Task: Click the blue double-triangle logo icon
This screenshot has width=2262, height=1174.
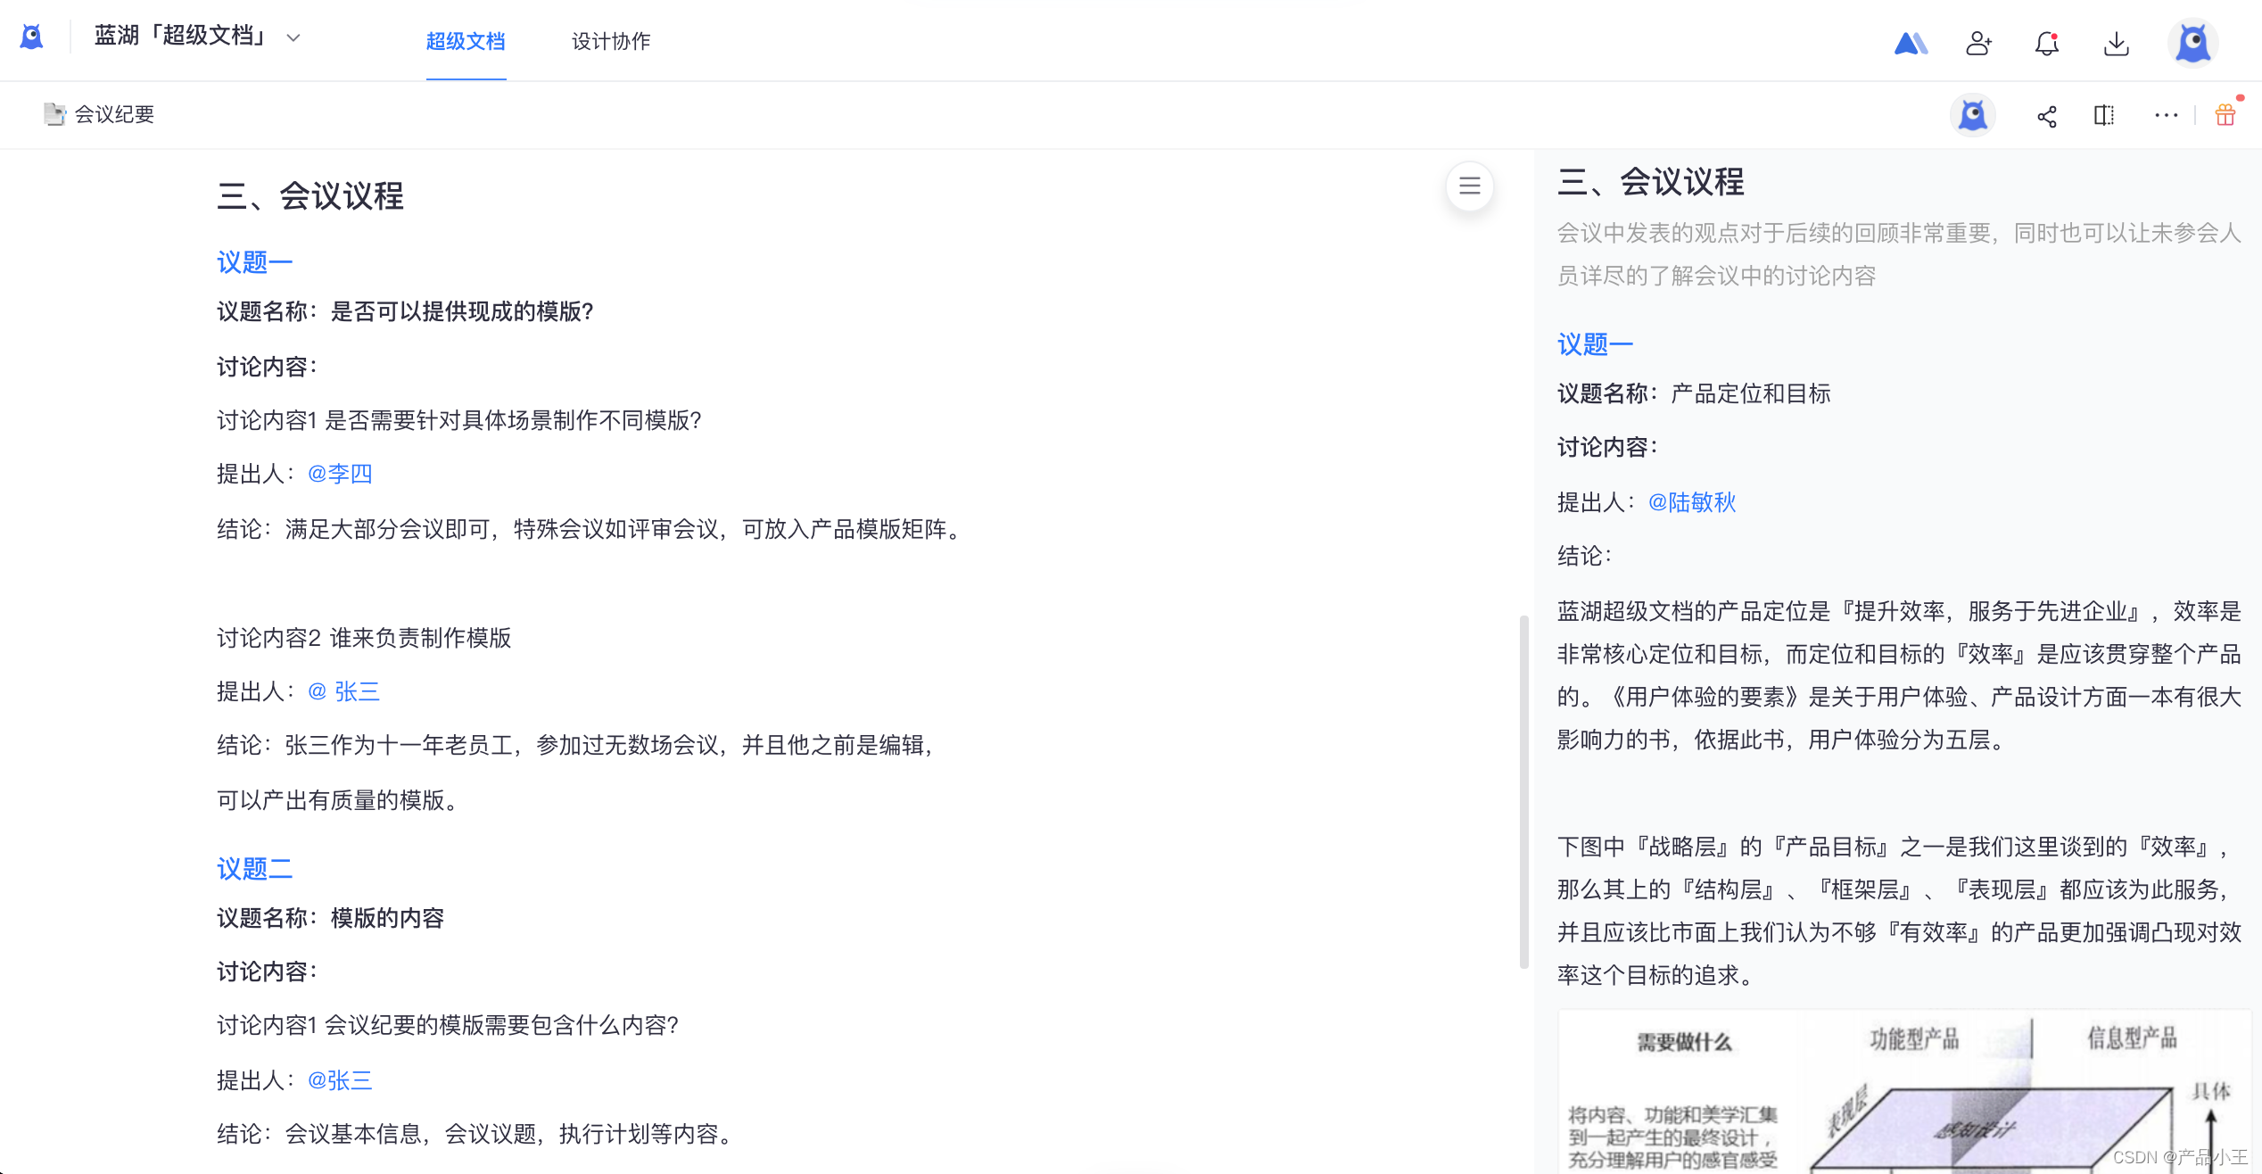Action: tap(1910, 43)
